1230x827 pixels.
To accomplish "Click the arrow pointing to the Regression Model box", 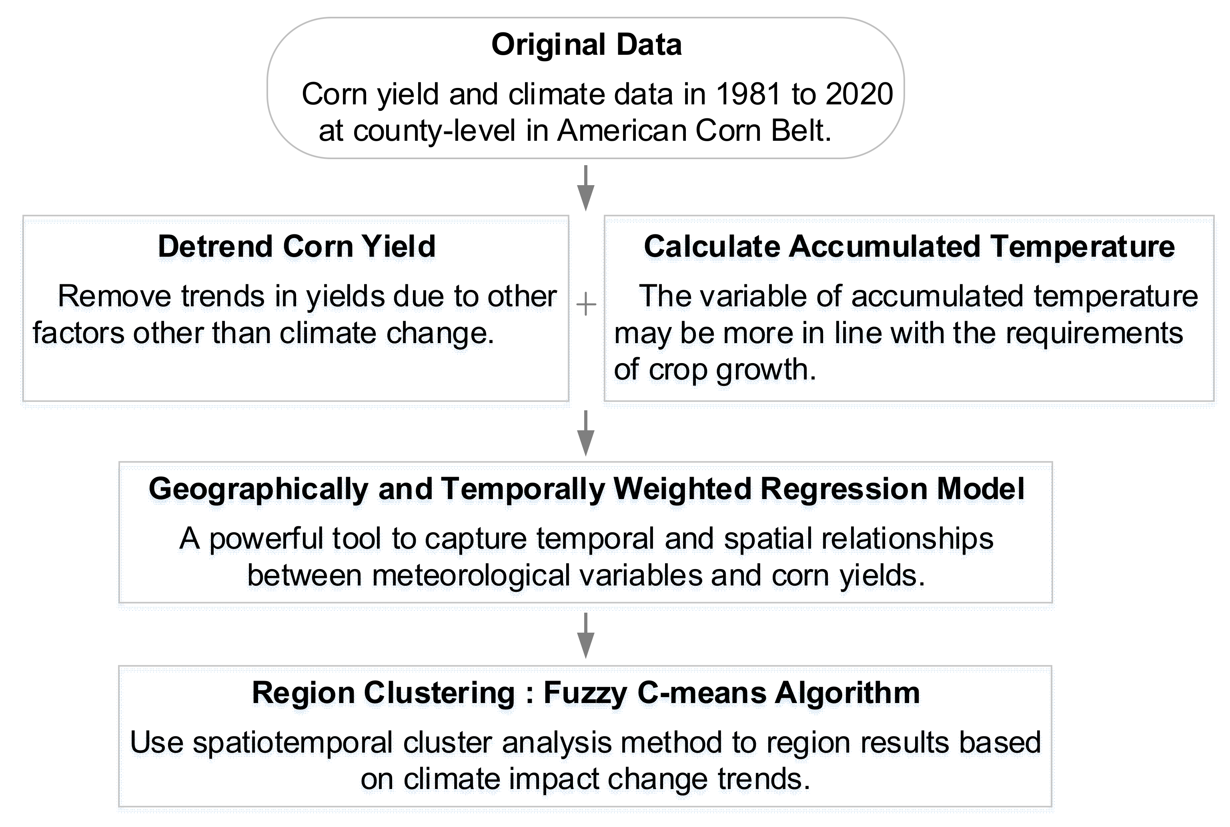I will tap(586, 433).
